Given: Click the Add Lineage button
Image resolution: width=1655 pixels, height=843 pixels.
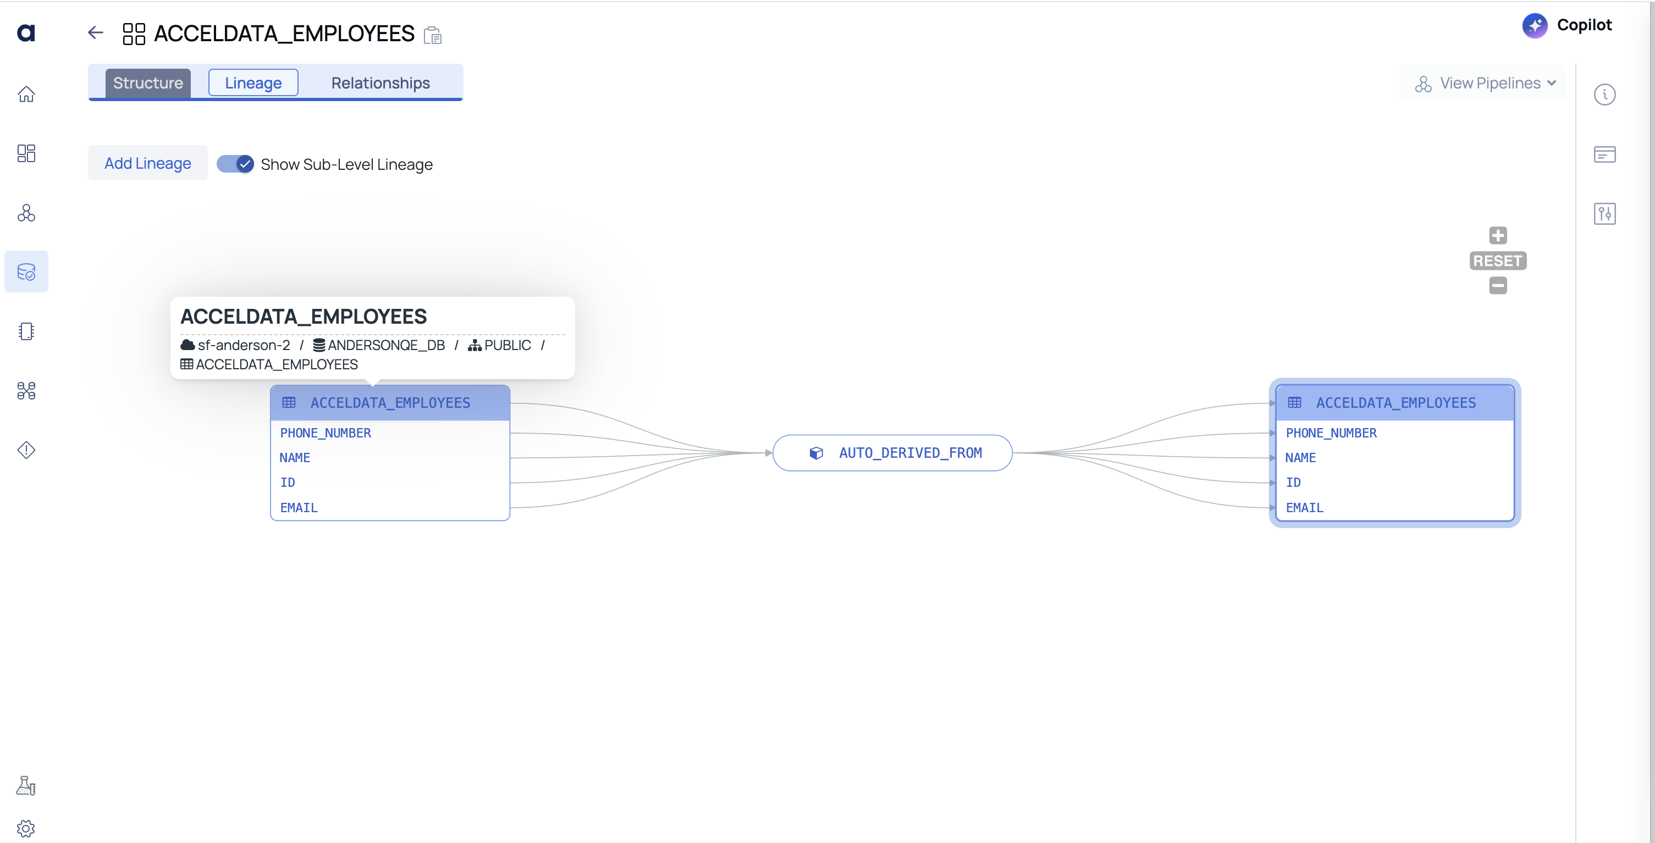Looking at the screenshot, I should click(148, 163).
